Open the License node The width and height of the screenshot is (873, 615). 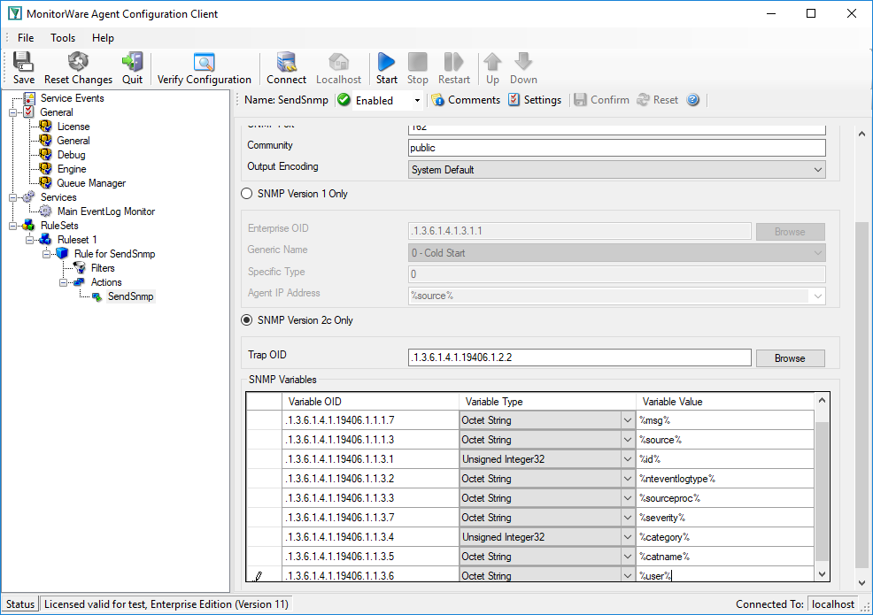click(x=73, y=127)
